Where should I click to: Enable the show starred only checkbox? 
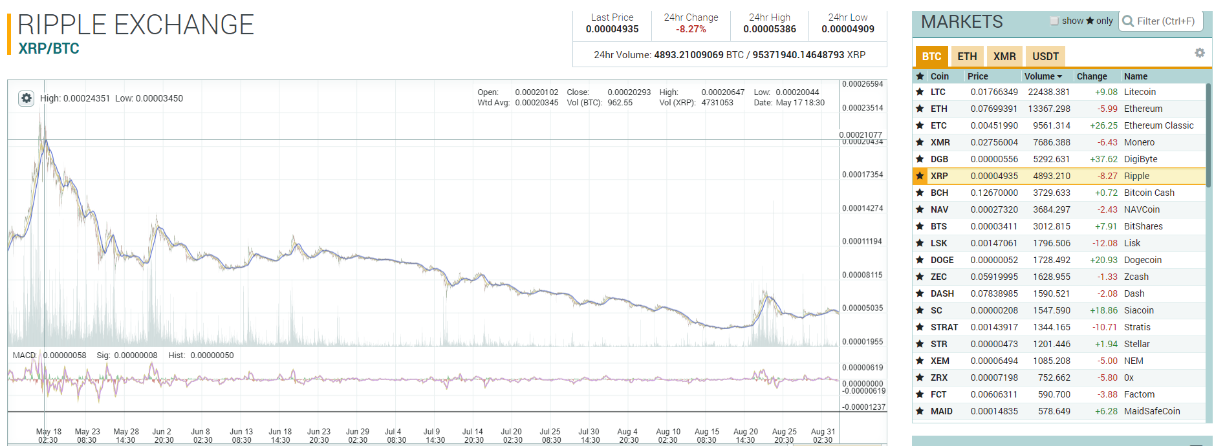1054,21
